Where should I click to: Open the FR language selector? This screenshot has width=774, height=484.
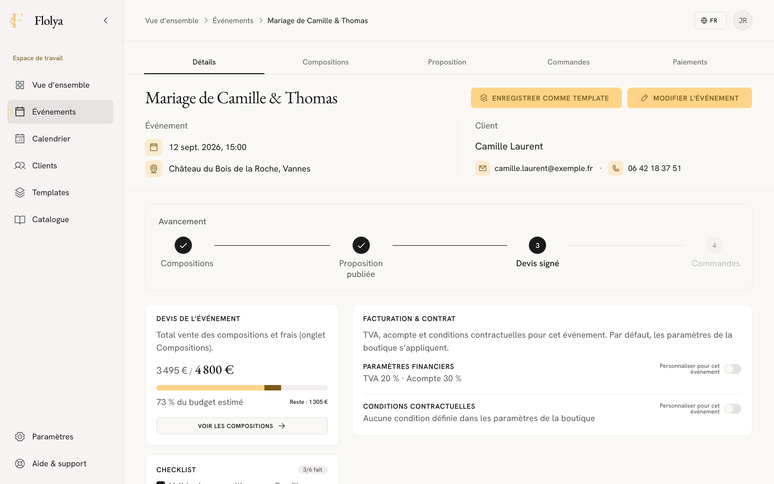click(710, 20)
